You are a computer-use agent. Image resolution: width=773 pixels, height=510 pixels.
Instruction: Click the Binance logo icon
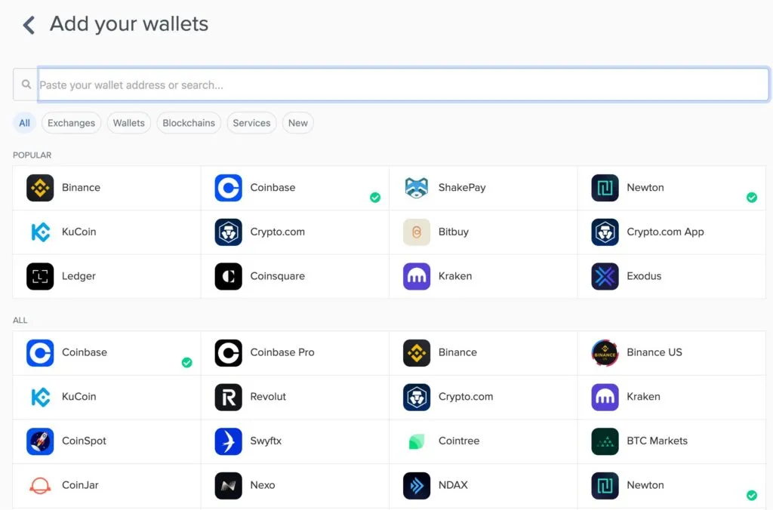tap(39, 188)
